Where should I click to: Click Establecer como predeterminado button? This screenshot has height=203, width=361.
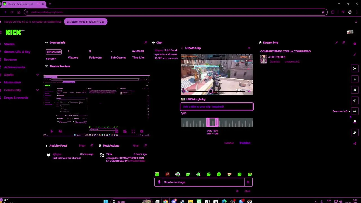(x=86, y=22)
